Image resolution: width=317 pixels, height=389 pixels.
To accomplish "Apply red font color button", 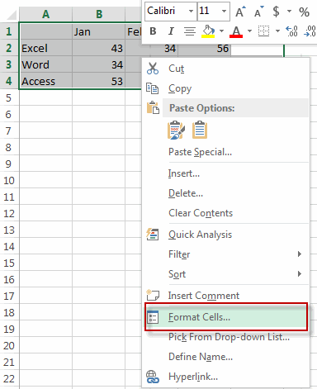I will pyautogui.click(x=236, y=31).
